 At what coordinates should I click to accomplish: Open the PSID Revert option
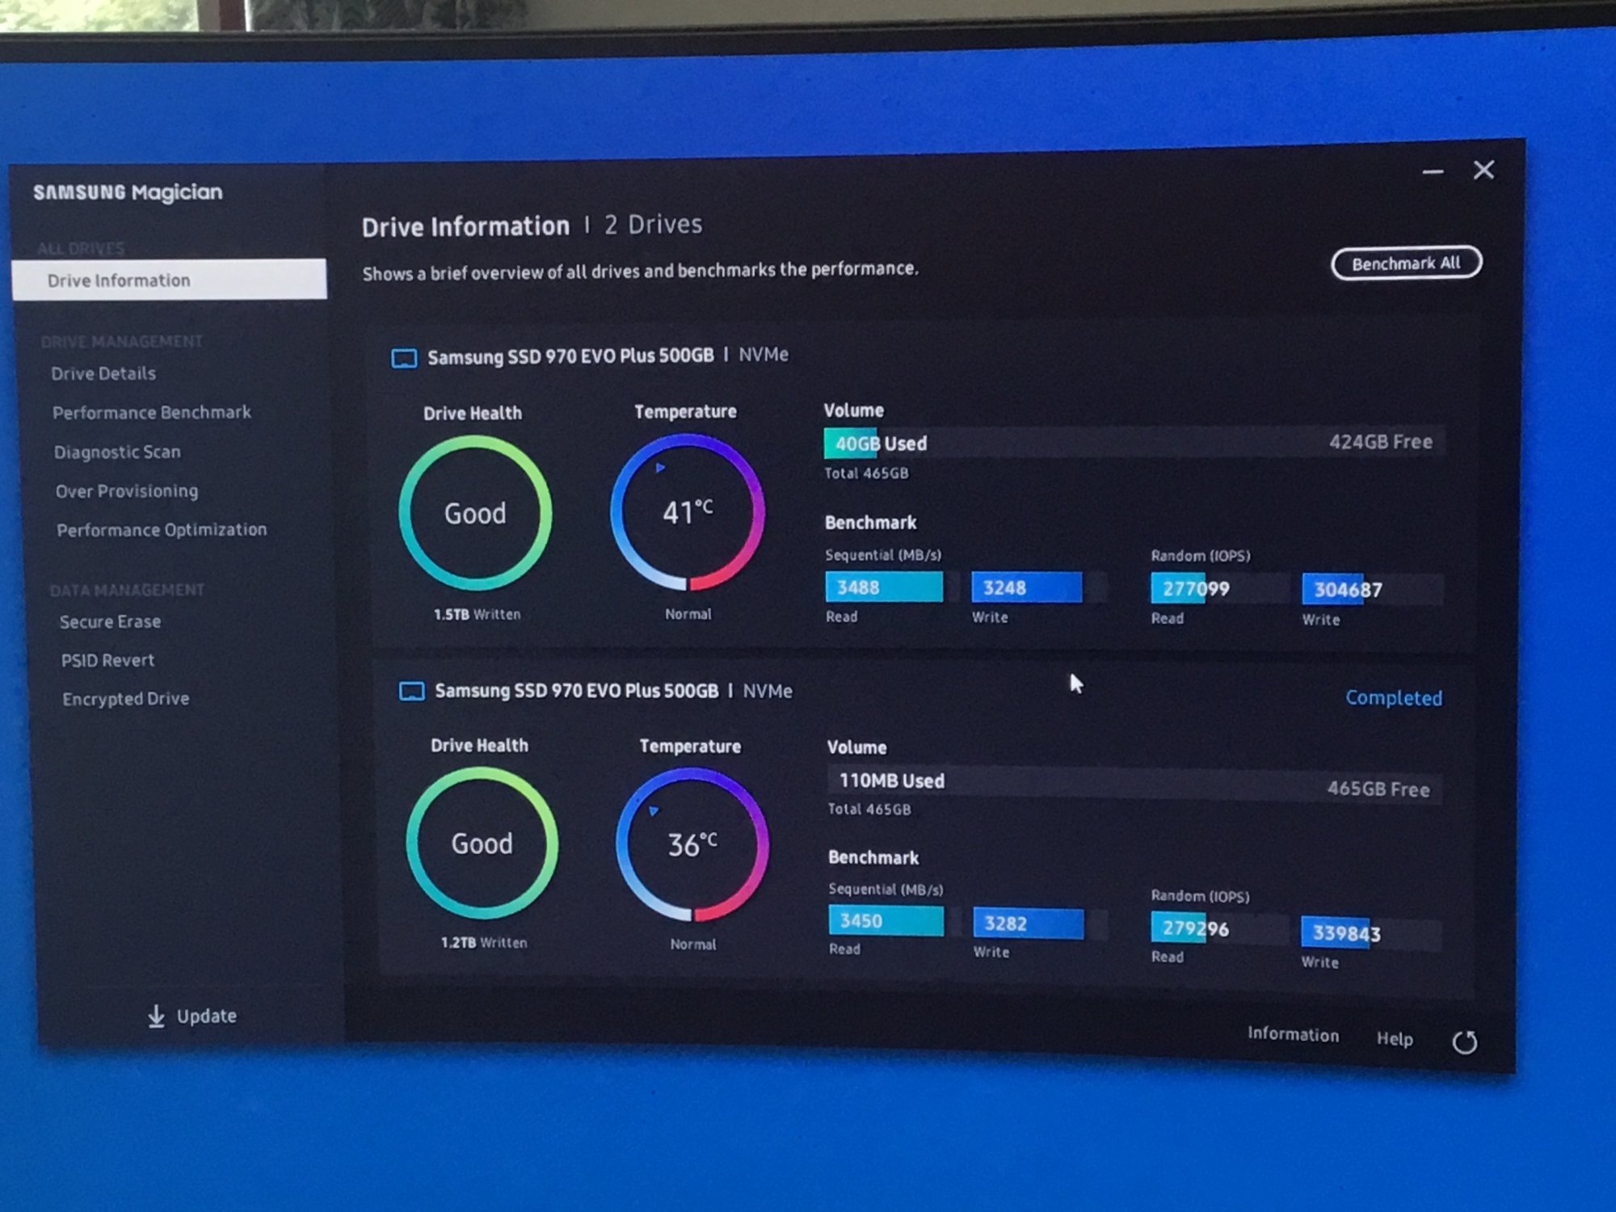pos(107,660)
